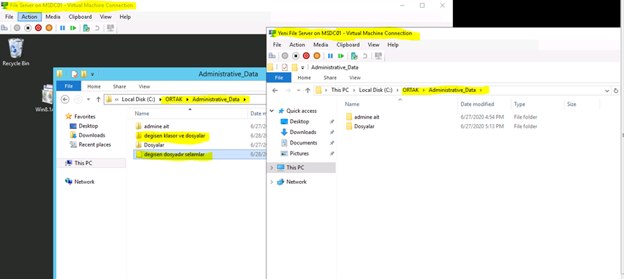624x279 pixels.
Task: Open Customize Quick Access Toolbar dropdown in old explorer
Action: 93,74
